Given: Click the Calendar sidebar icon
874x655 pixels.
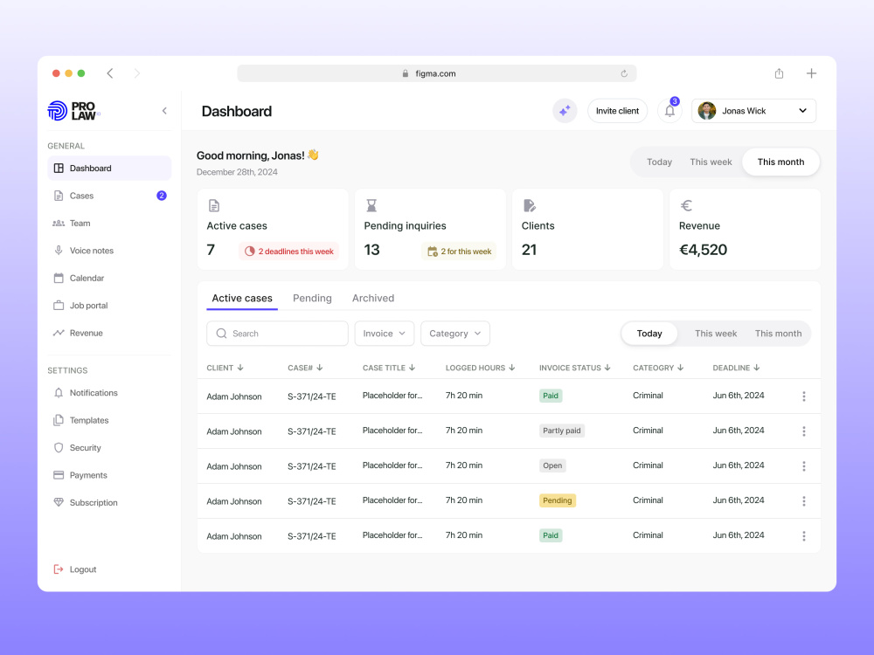Looking at the screenshot, I should click(59, 278).
